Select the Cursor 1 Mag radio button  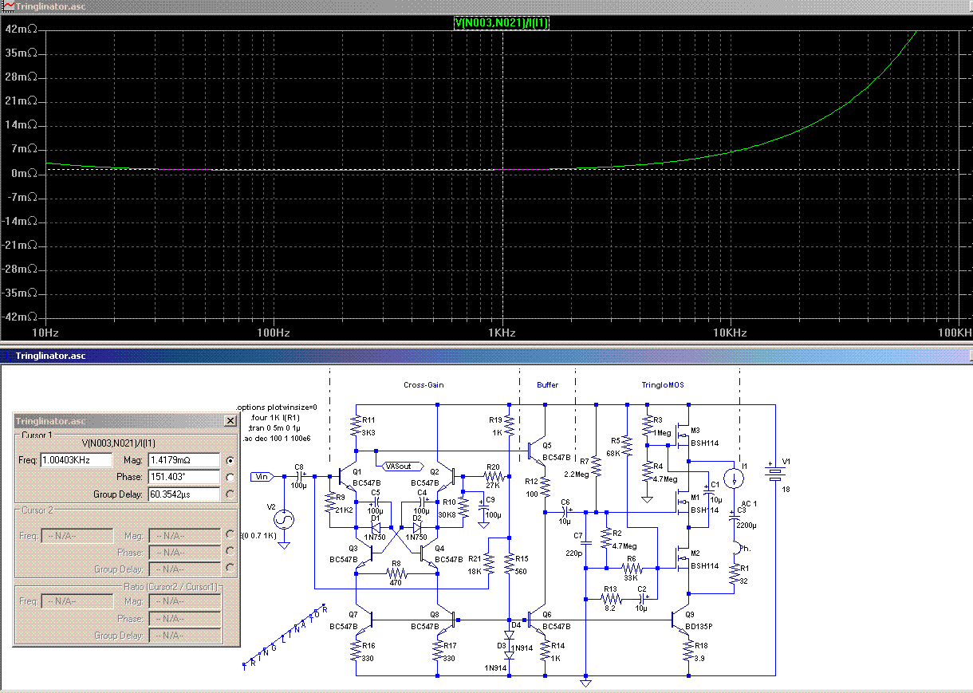pyautogui.click(x=230, y=460)
